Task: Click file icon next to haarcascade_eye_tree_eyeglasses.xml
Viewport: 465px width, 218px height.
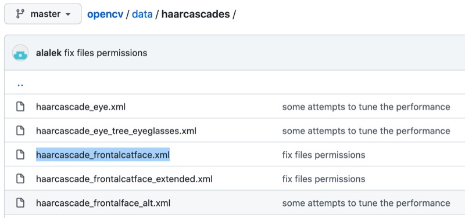Action: pos(20,130)
